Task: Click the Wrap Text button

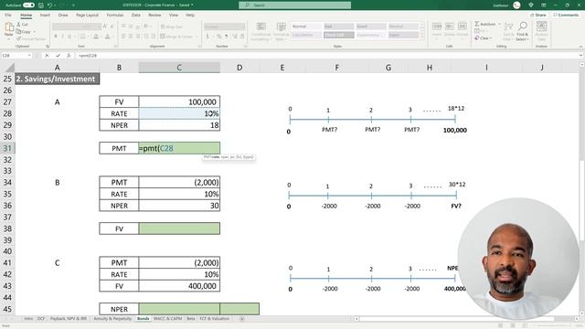Action: [171, 27]
